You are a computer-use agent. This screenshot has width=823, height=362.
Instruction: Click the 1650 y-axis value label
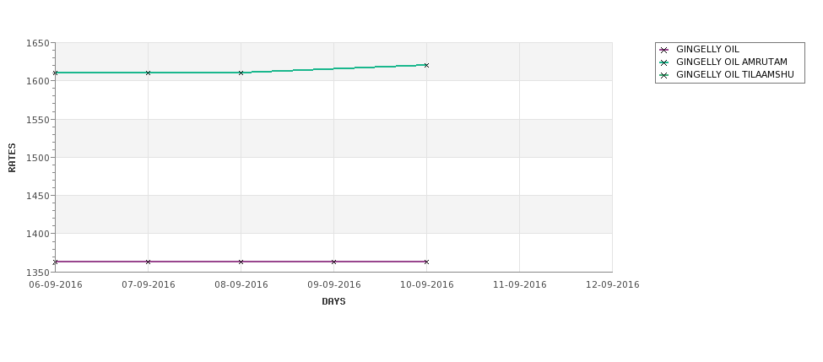(x=38, y=44)
